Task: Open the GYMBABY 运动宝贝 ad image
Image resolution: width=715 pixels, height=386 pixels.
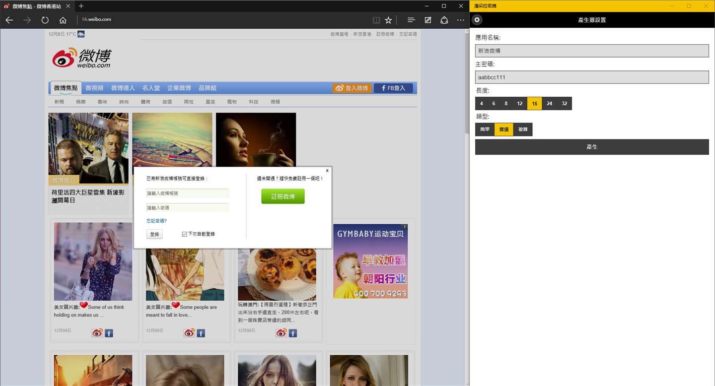Action: 370,261
